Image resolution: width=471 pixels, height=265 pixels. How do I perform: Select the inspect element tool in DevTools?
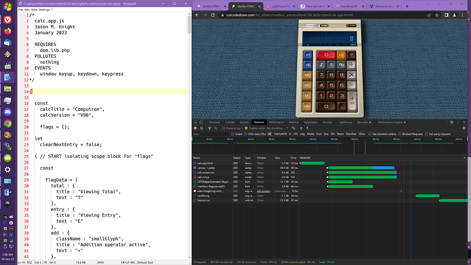(x=195, y=122)
